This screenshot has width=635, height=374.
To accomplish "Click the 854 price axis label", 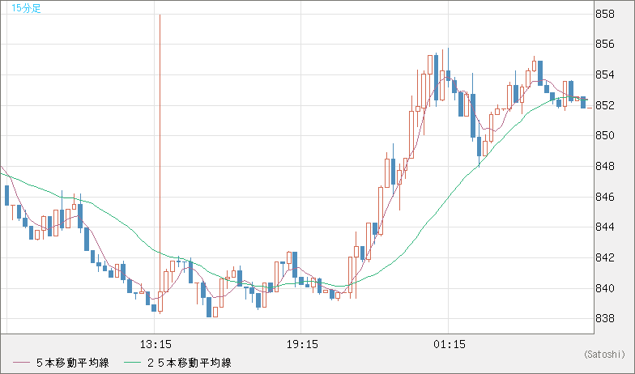I will [x=604, y=74].
